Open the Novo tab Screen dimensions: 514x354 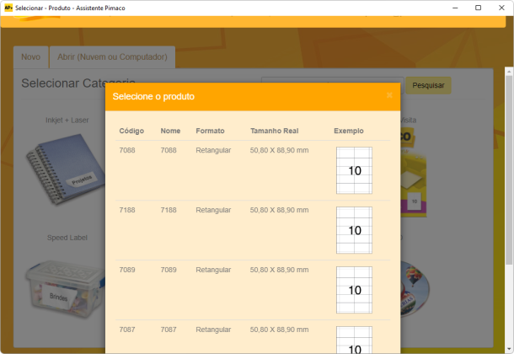click(x=31, y=57)
